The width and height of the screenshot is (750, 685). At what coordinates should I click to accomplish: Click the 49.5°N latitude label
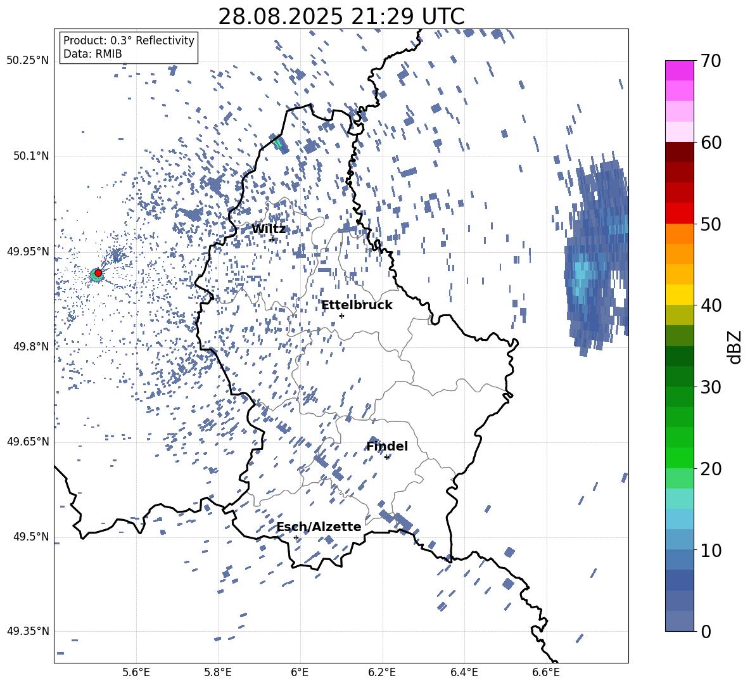point(30,537)
